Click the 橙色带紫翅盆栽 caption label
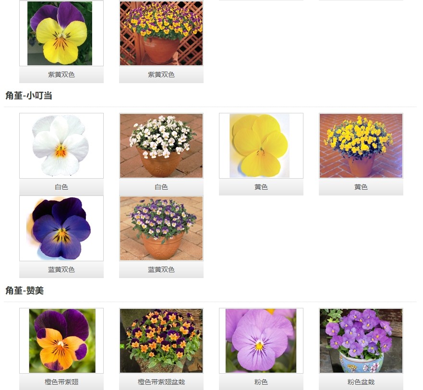 coord(161,382)
